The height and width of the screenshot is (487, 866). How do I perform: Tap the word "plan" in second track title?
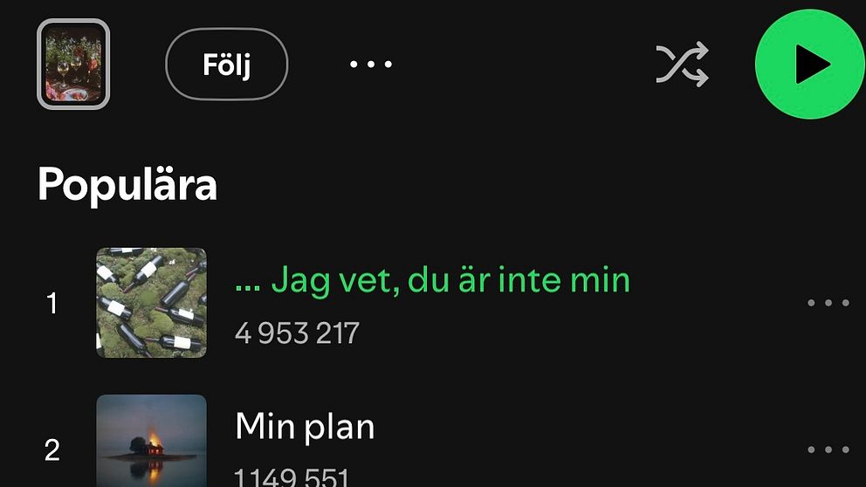[340, 428]
